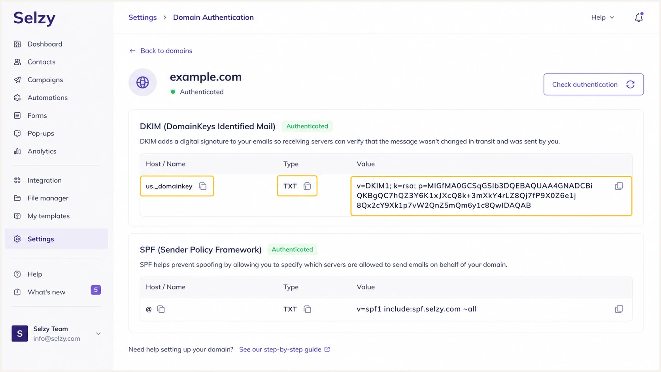This screenshot has height=372, width=661.
Task: Click the globe domain icon
Action: pyautogui.click(x=143, y=82)
